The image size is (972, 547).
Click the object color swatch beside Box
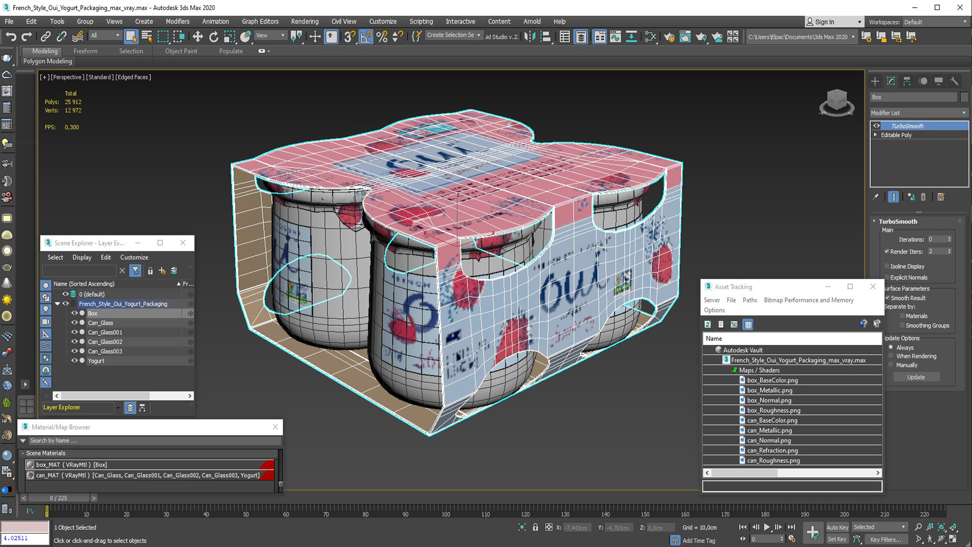[x=964, y=97]
